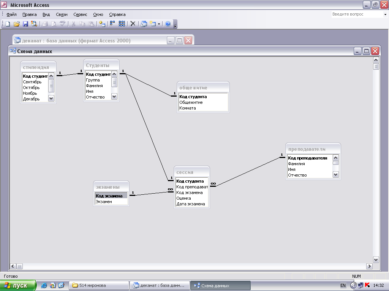
Task: Open a database with the Open folder icon
Action: (17, 24)
